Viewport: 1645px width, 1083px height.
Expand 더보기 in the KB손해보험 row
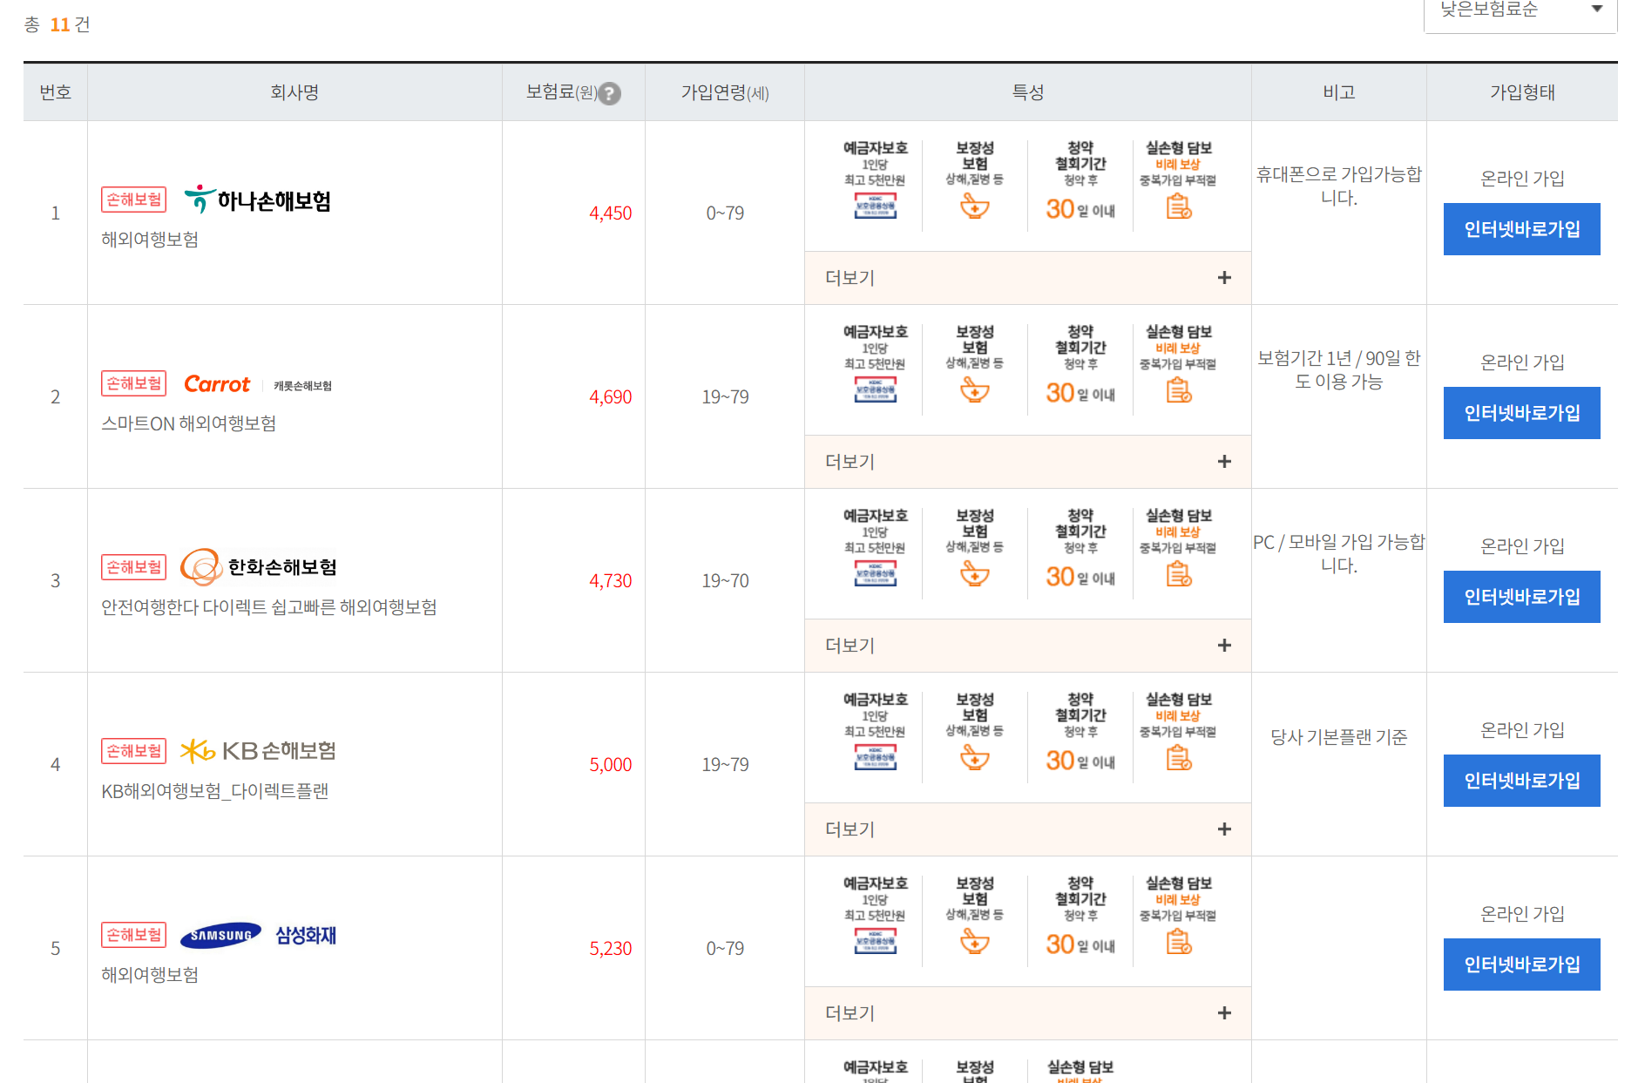coord(1028,829)
